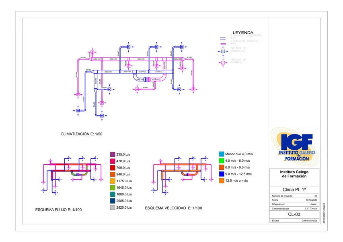Click the 'Instituto Galego de Formación' title block text
Image resolution: width=343 pixels, height=242 pixels.
[294, 174]
